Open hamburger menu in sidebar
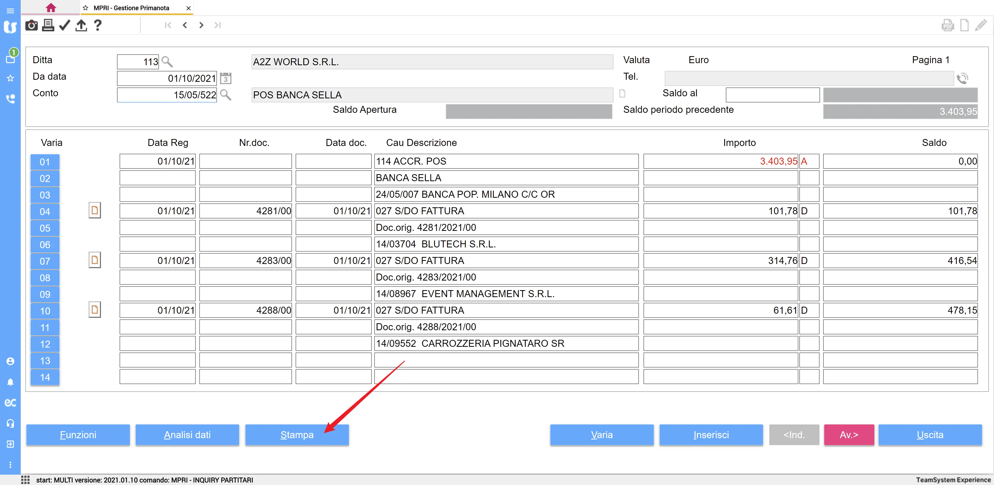This screenshot has width=994, height=485. 10,11
